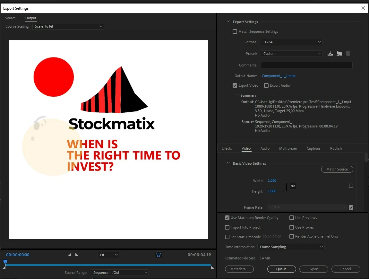
Task: Click the duration text 00:00:04:19
Action: [x=199, y=255]
